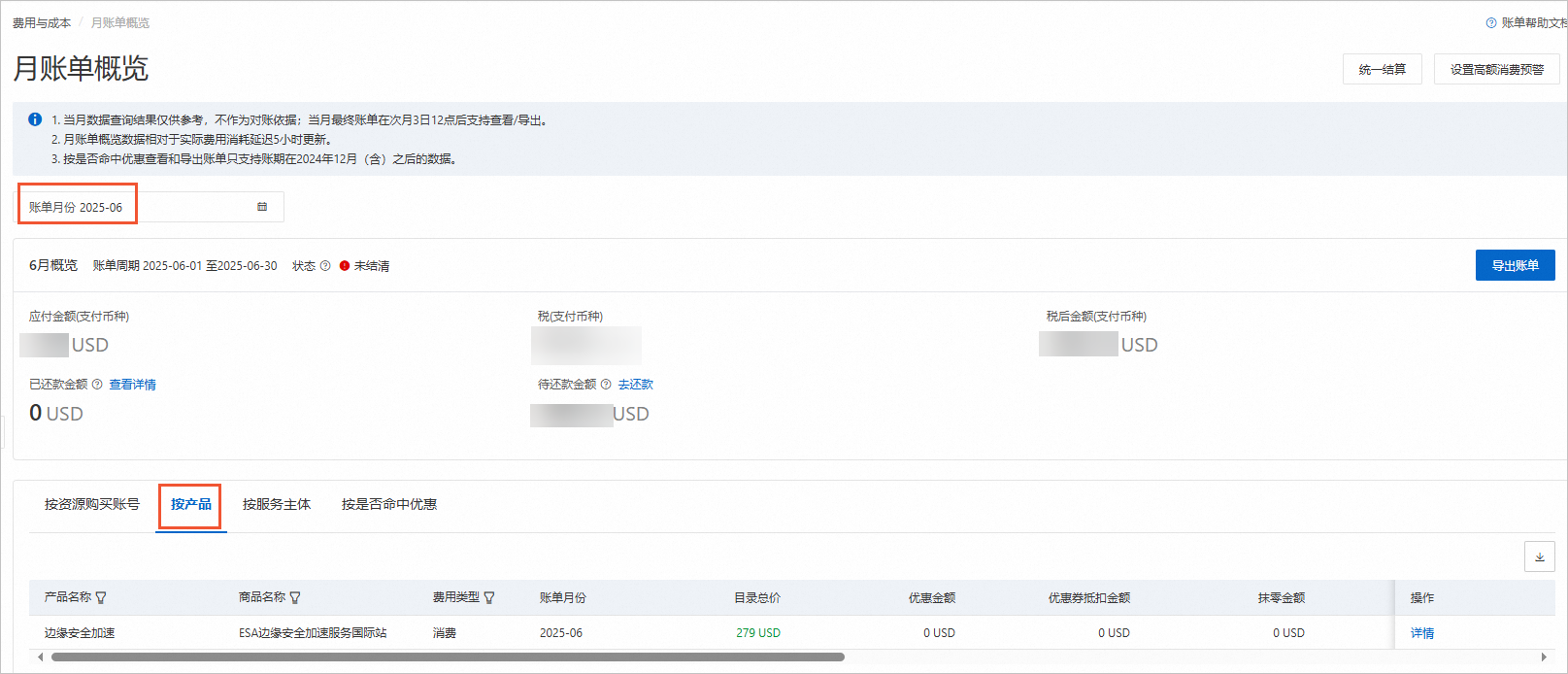Screen dimensions: 1568x674
Task: Open the 按是否命中优惠 tab
Action: point(389,504)
